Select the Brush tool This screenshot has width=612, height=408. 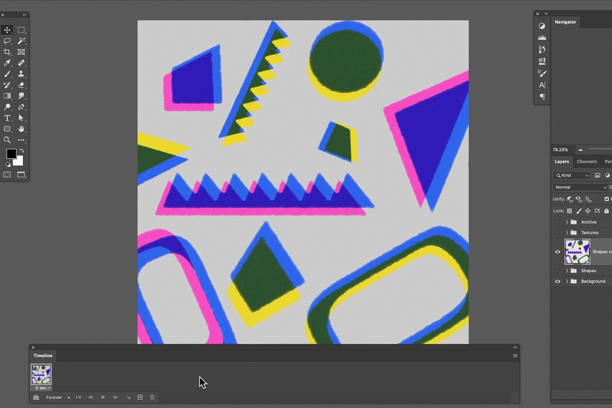7,74
